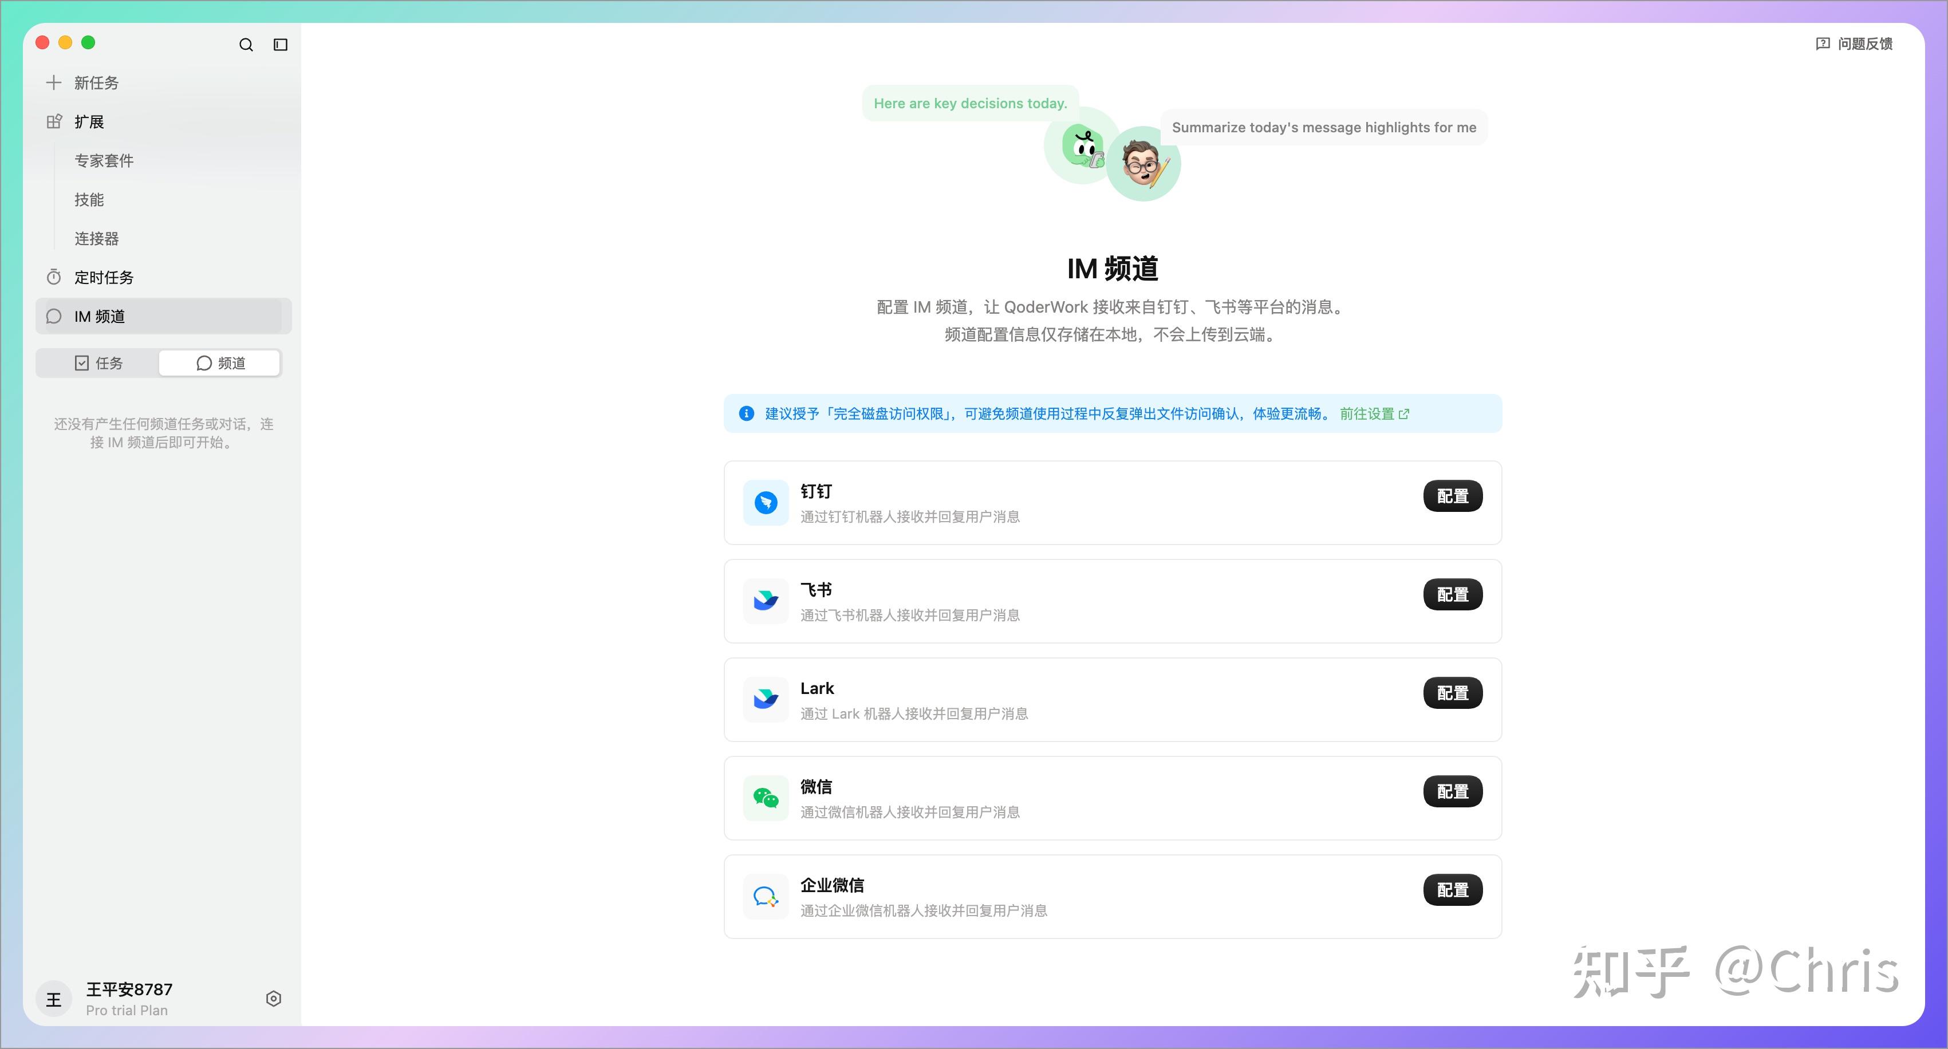Click the 扩展 grid icon
Viewport: 1948px width, 1049px height.
(54, 122)
